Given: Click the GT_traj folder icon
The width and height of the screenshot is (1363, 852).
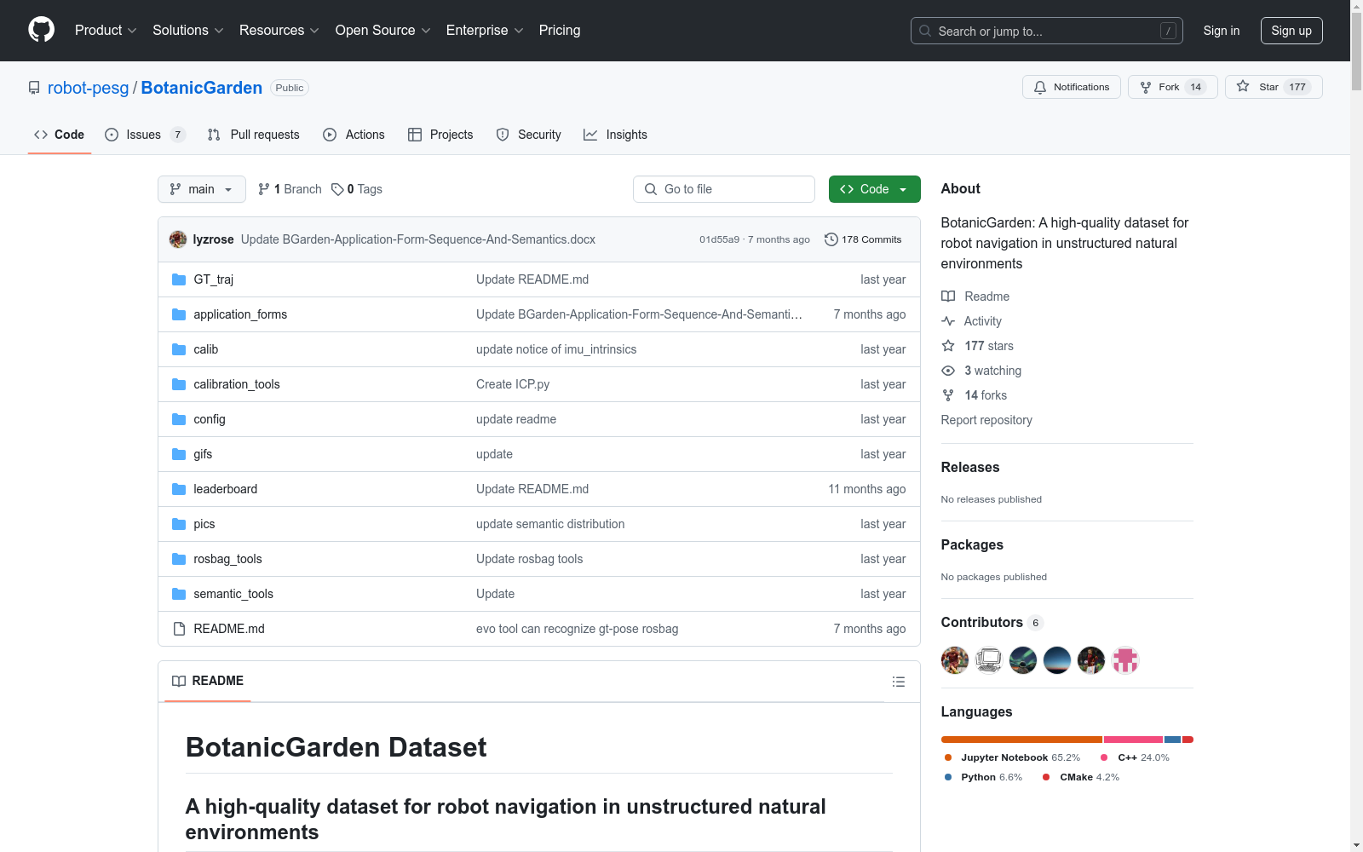Looking at the screenshot, I should tap(179, 279).
